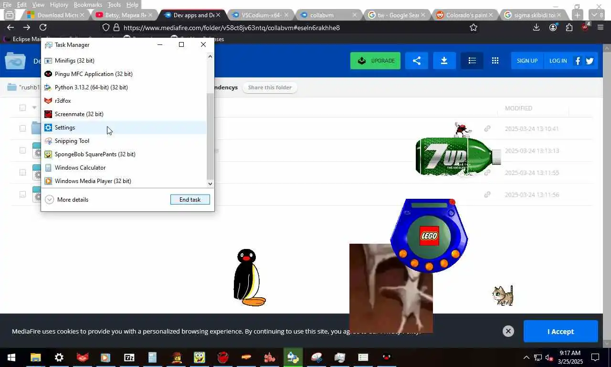Image resolution: width=611 pixels, height=367 pixels.
Task: Select Pingu MFC Application in Task Manager
Action: 124,74
